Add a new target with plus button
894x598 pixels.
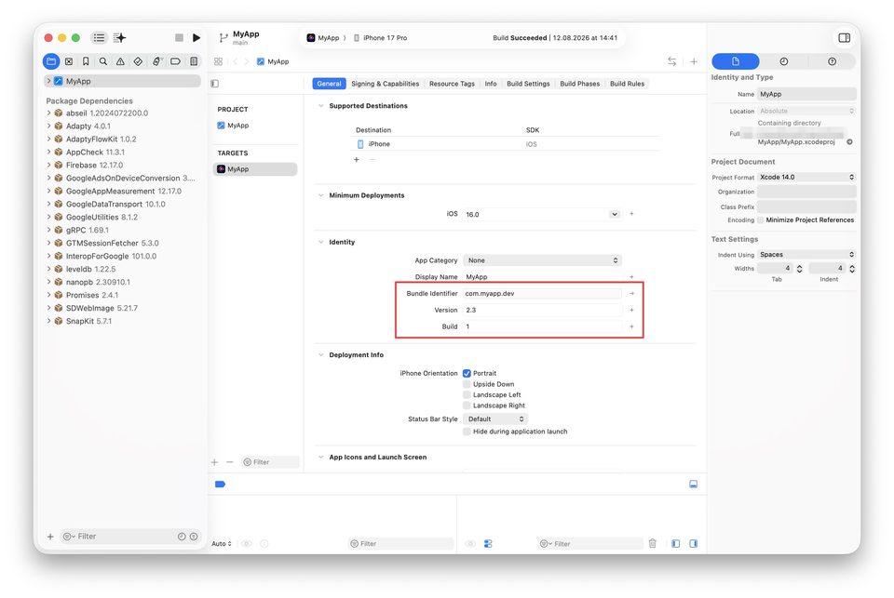pos(214,462)
